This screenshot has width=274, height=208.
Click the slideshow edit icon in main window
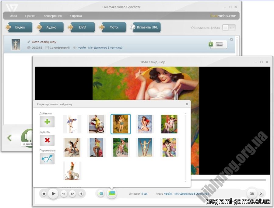219,44
